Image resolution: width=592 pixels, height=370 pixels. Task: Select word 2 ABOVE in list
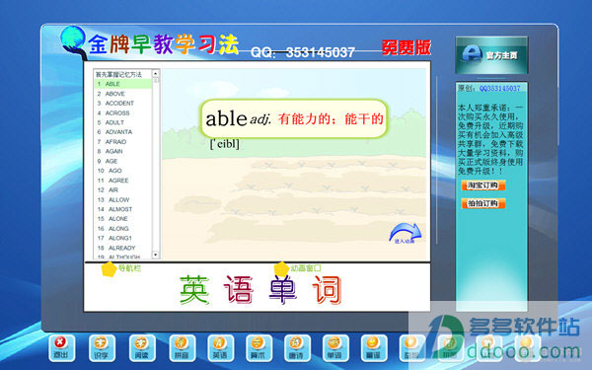click(122, 94)
